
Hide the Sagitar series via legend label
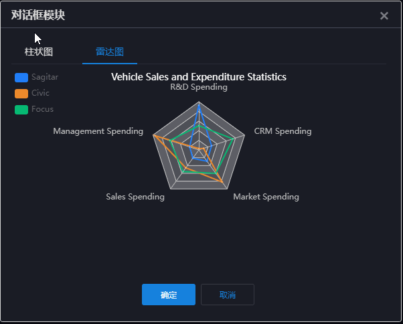(44, 78)
